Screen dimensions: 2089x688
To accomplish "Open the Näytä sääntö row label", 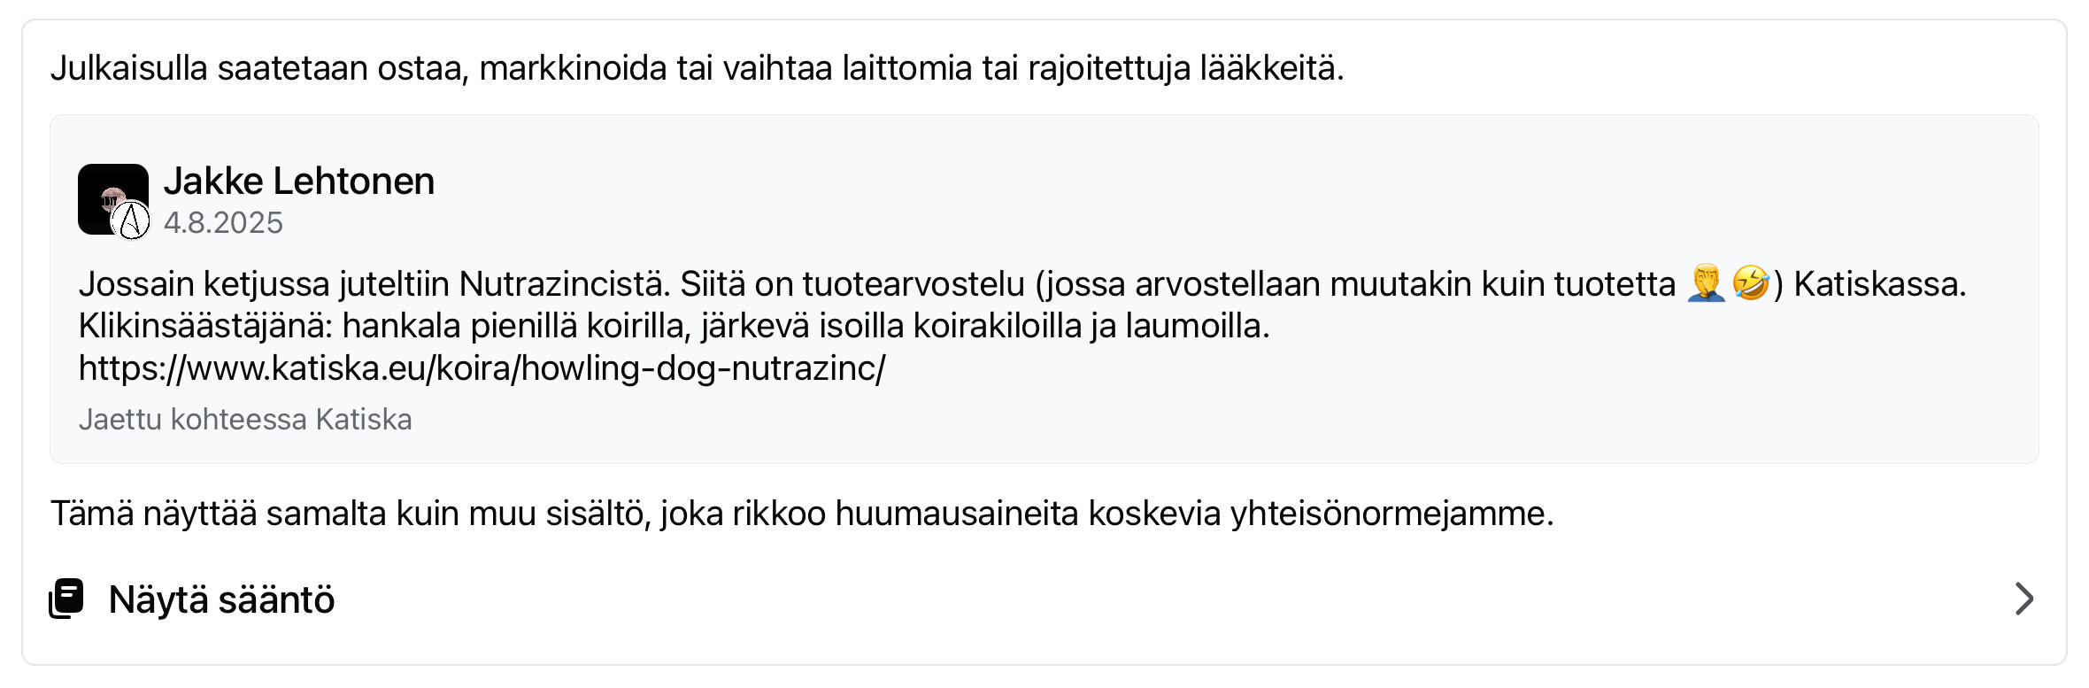I will point(221,600).
